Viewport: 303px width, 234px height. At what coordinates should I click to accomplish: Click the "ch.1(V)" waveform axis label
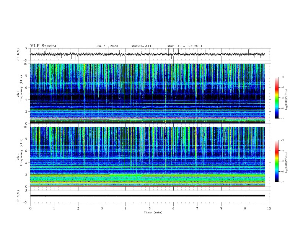[x=18, y=54]
